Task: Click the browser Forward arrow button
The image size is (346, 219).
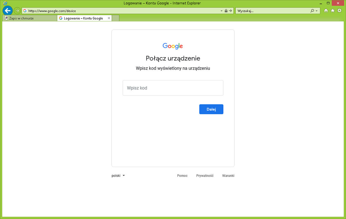Action: pos(17,11)
